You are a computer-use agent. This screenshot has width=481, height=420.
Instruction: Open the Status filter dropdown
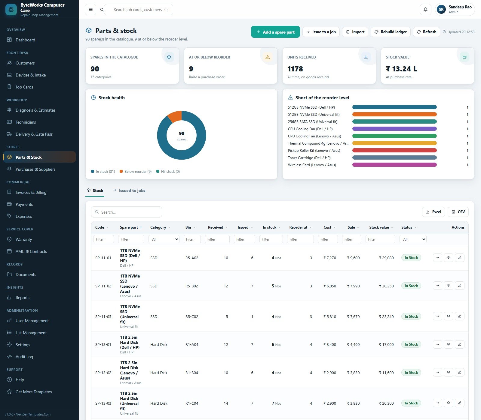point(413,239)
